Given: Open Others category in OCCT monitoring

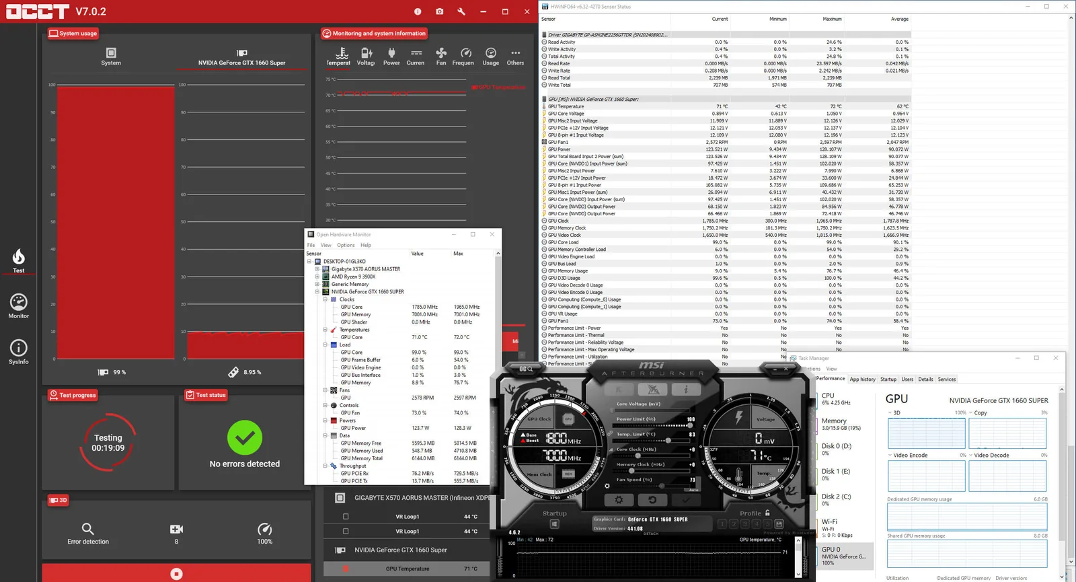Looking at the screenshot, I should [515, 57].
